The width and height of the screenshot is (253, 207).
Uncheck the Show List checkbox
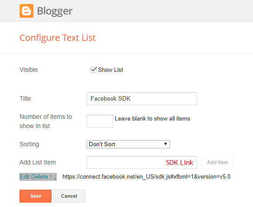tap(93, 70)
